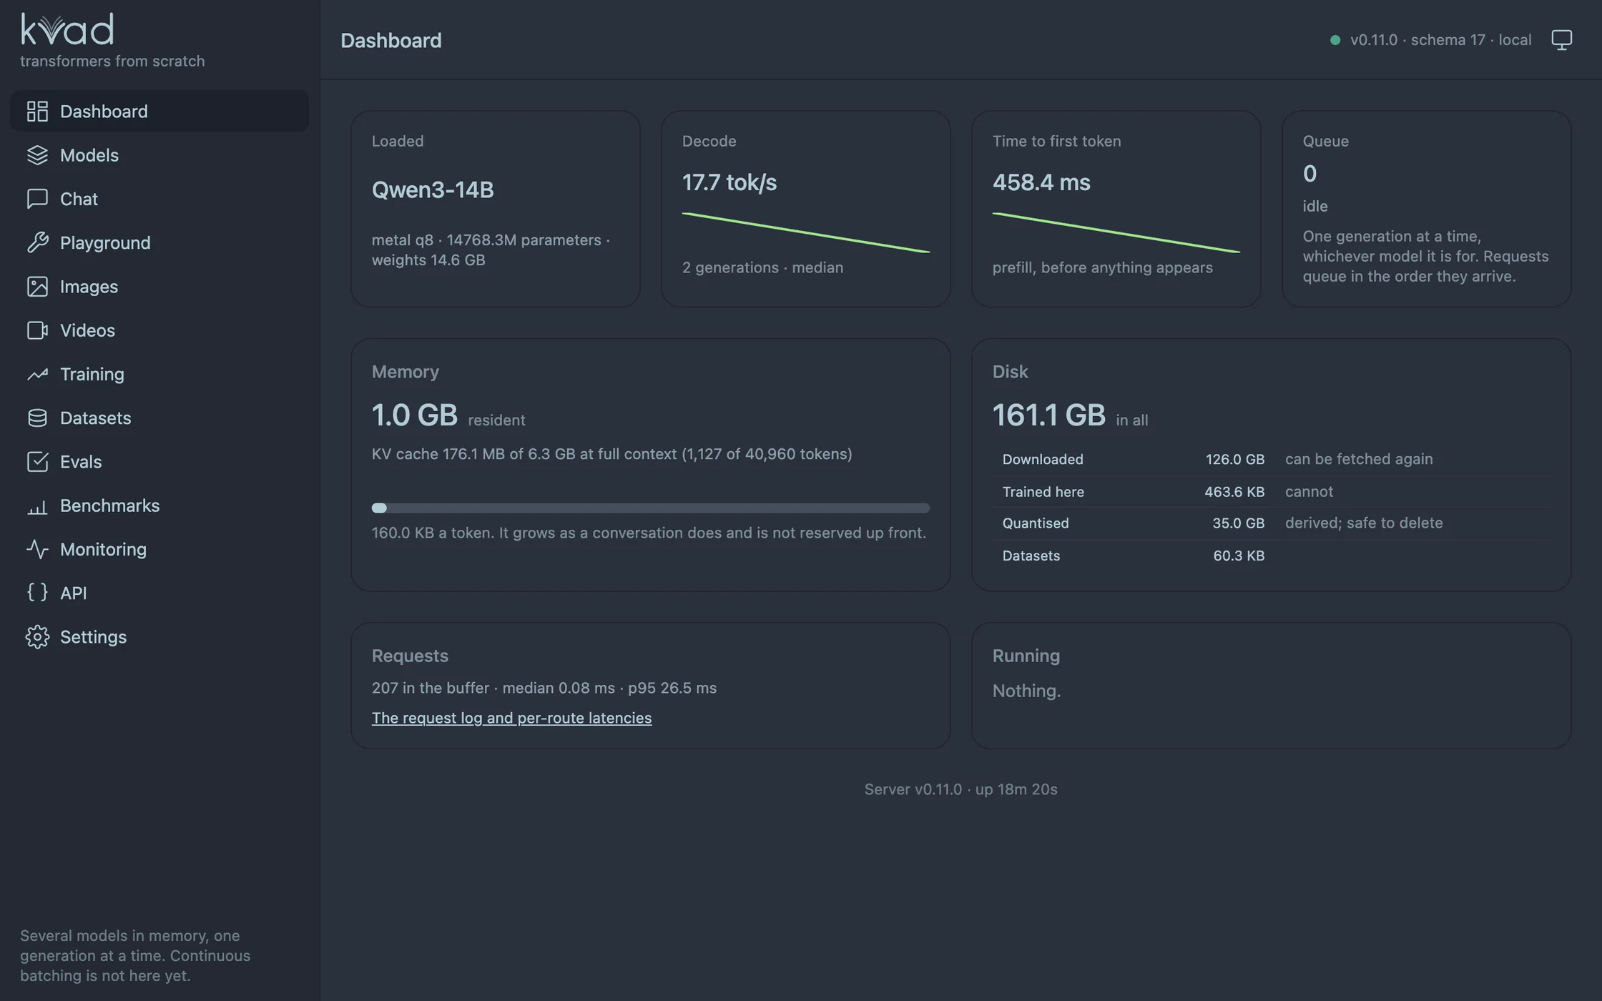Click the Datasets database icon
The height and width of the screenshot is (1001, 1602).
[x=37, y=418]
